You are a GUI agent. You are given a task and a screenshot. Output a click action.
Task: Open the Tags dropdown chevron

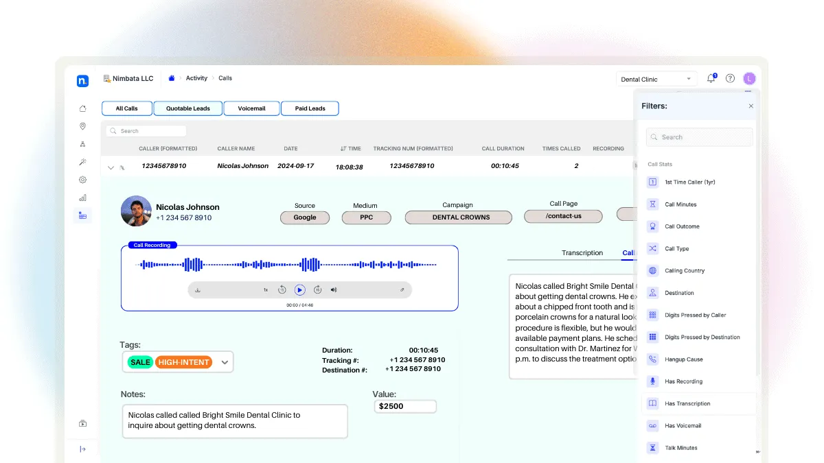tap(225, 362)
